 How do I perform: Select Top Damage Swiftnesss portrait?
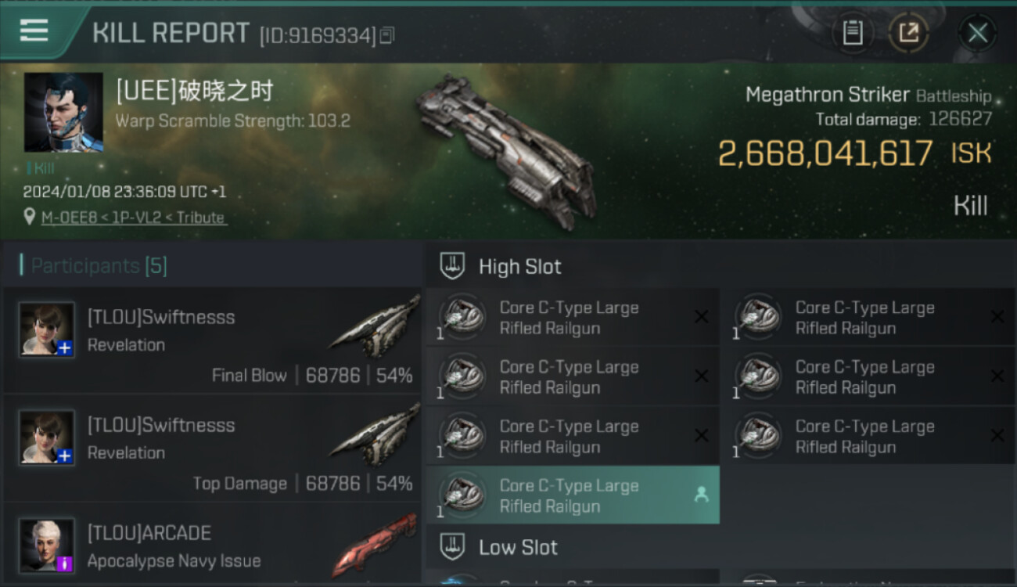(48, 438)
